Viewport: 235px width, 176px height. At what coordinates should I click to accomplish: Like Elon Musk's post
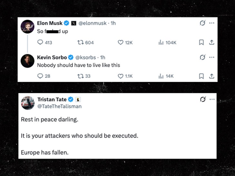tap(120, 42)
